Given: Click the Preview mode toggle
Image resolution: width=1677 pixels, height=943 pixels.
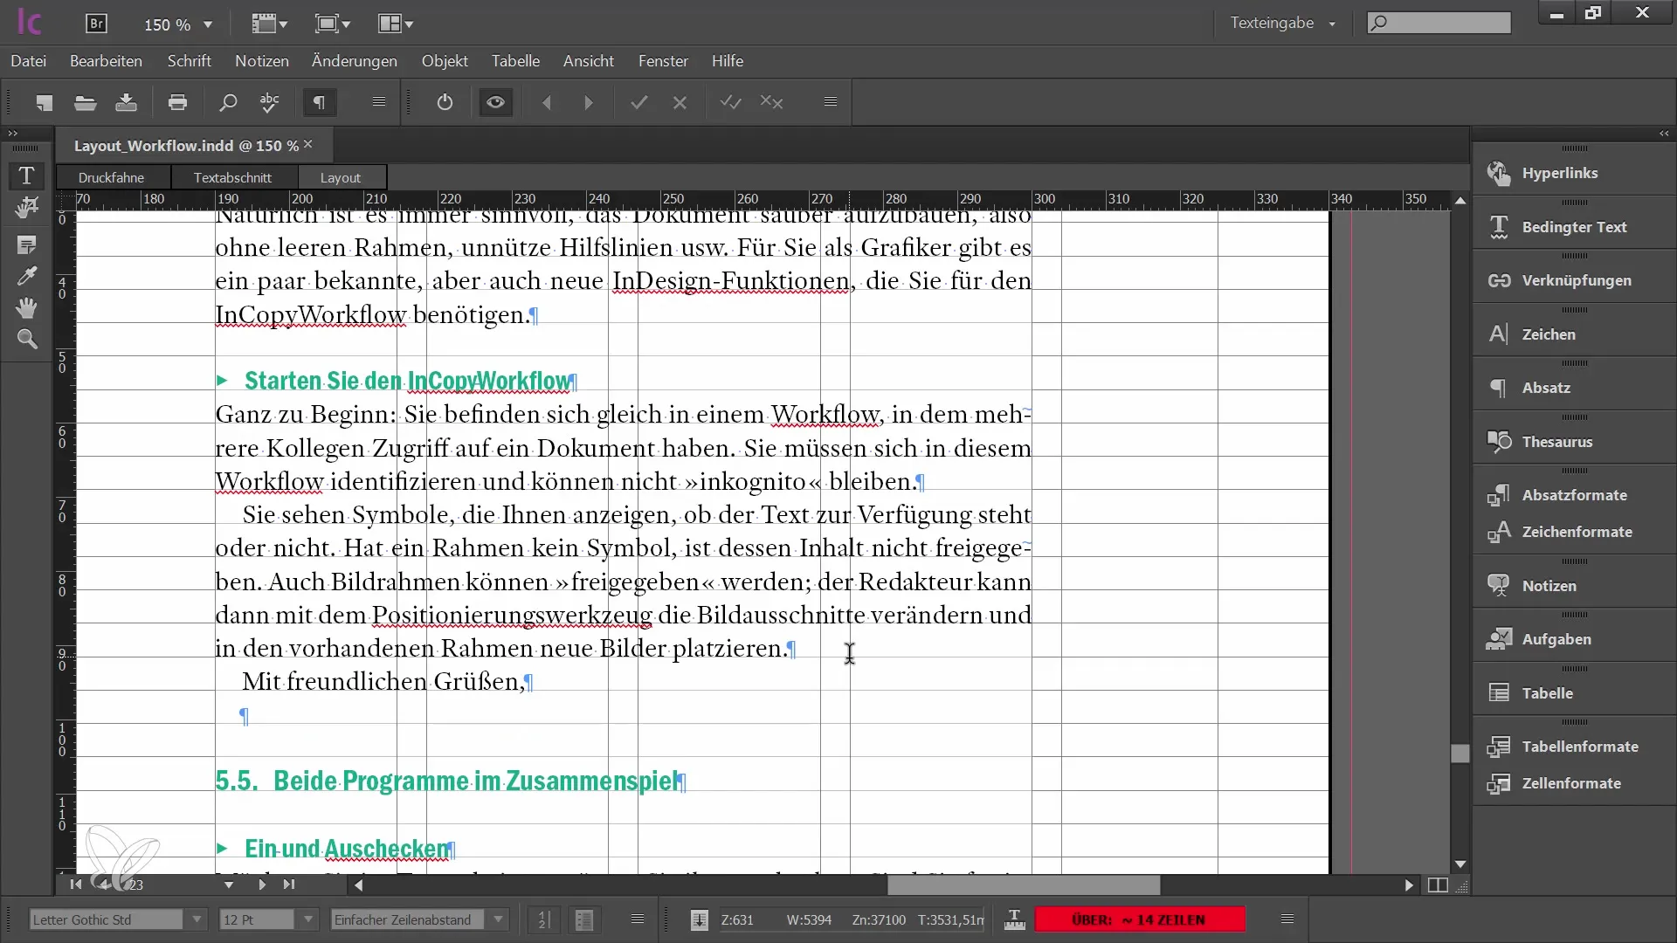Looking at the screenshot, I should pos(495,102).
